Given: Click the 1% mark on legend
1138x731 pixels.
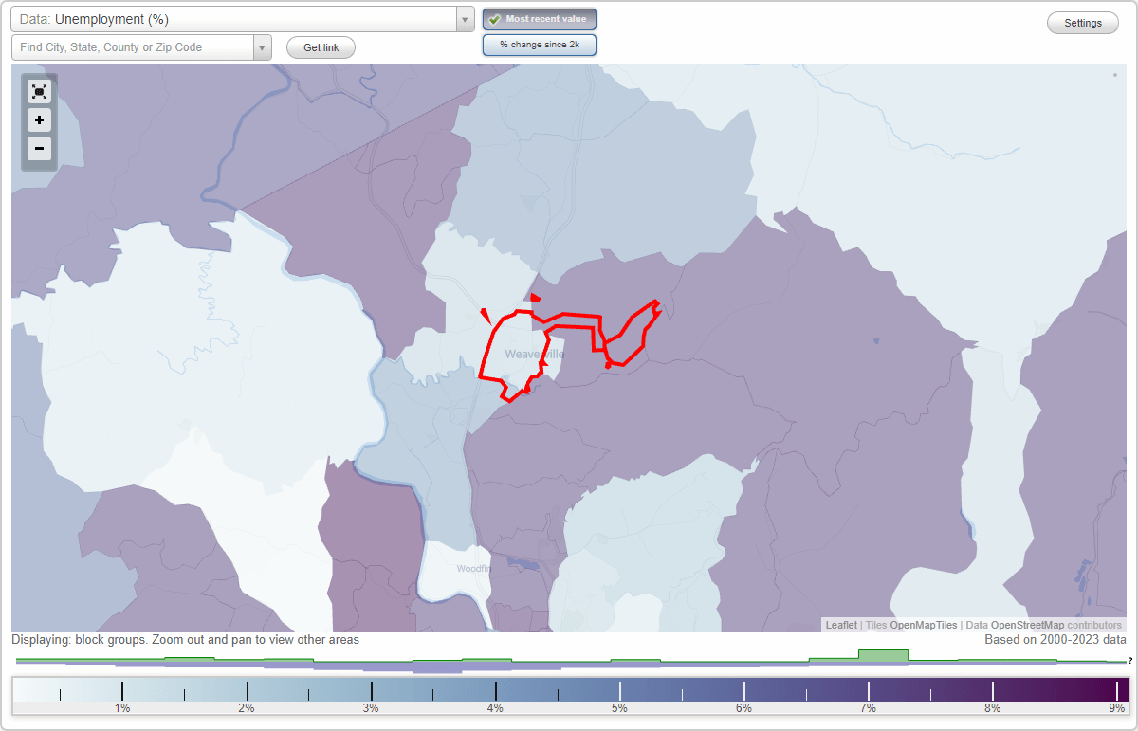Looking at the screenshot, I should pyautogui.click(x=122, y=708).
